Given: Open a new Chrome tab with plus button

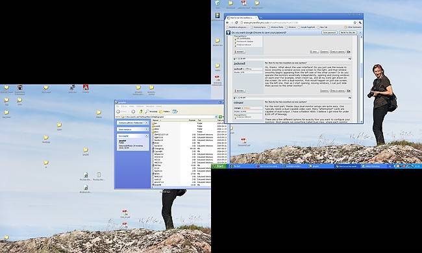Looking at the screenshot, I should [x=261, y=18].
